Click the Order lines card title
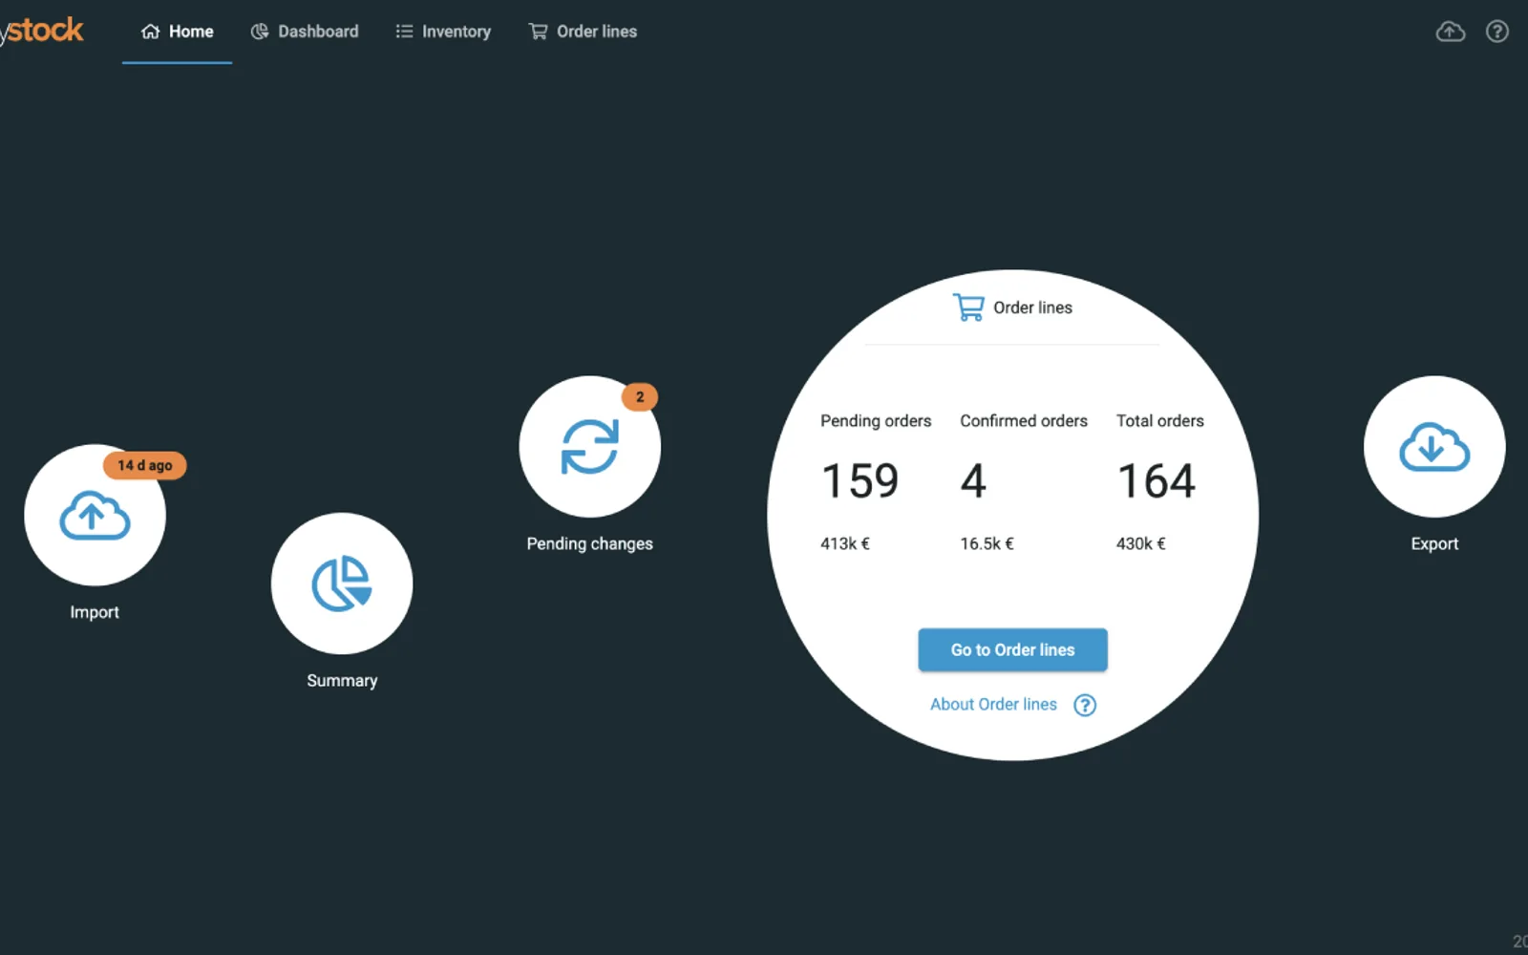 (x=1032, y=308)
